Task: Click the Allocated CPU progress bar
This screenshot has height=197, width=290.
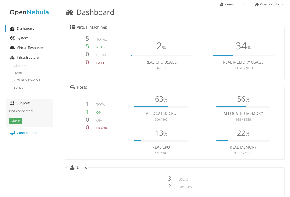Action: pyautogui.click(x=161, y=107)
